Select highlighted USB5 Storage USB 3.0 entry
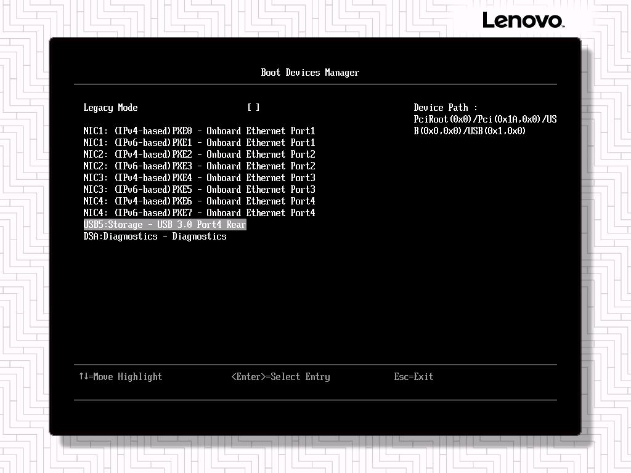The image size is (631, 473). 165,225
